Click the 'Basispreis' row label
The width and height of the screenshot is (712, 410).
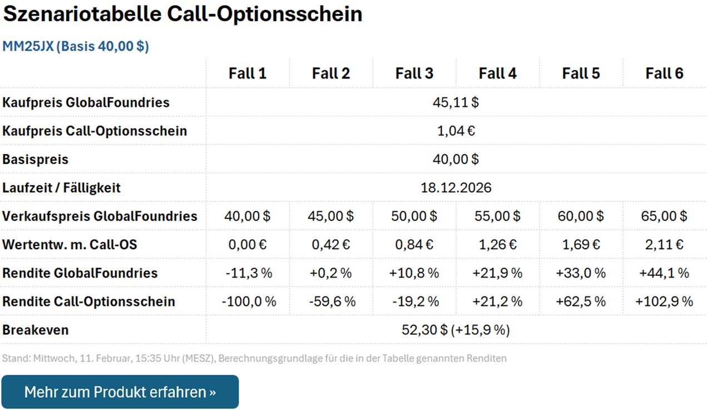(x=35, y=159)
